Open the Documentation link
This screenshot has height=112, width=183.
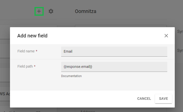click(x=71, y=76)
